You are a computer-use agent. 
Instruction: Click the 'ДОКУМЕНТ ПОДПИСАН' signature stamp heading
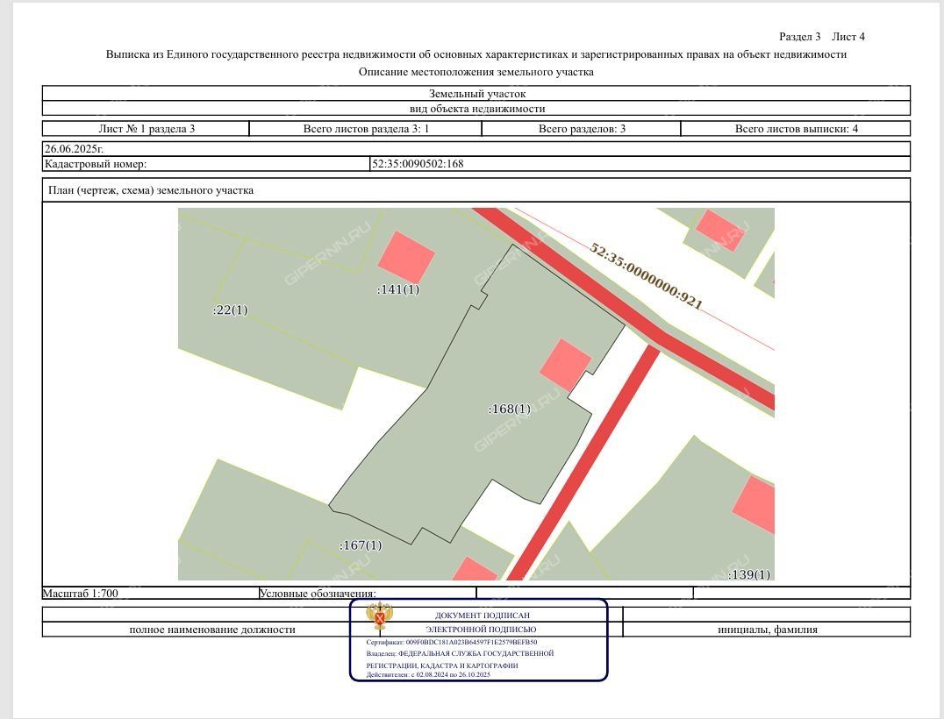[483, 616]
